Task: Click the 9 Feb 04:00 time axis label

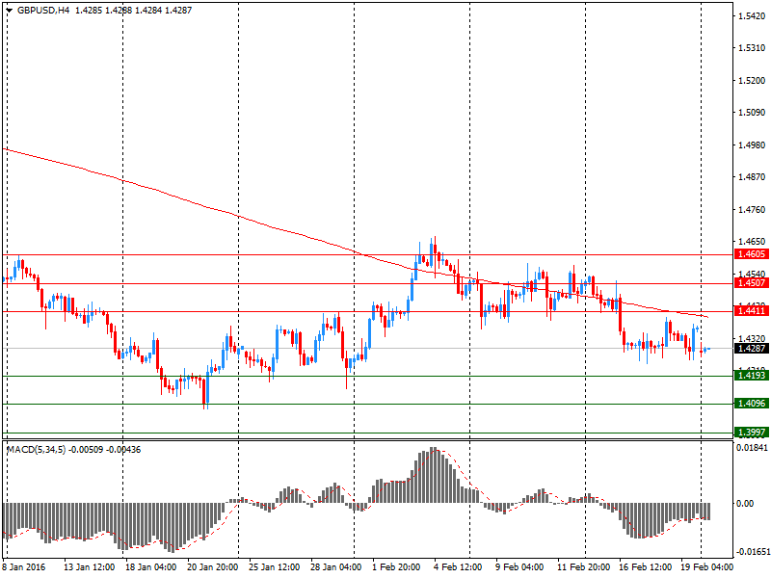Action: [x=519, y=567]
